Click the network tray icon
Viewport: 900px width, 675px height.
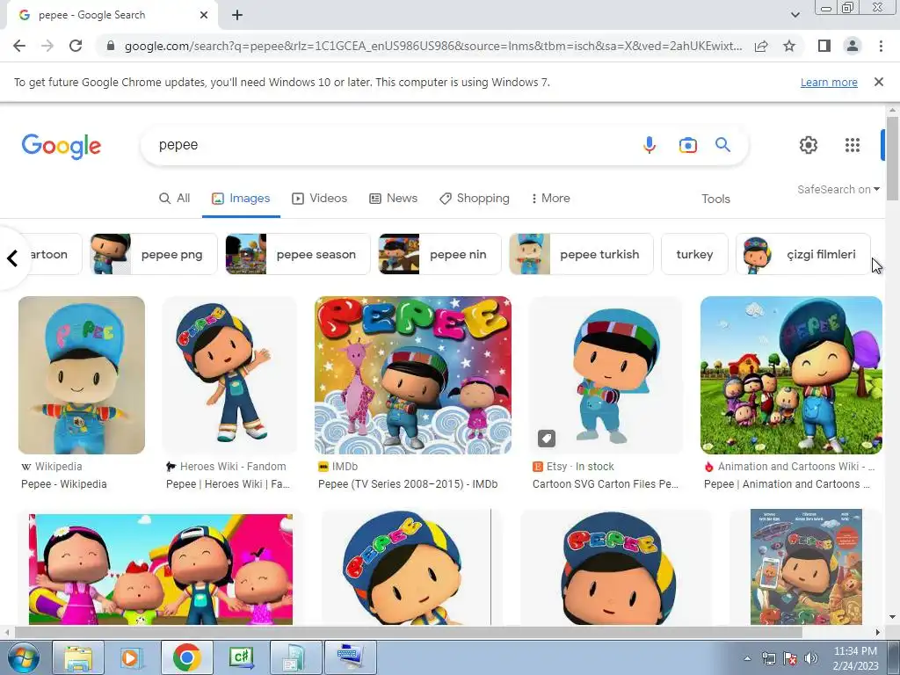[x=768, y=658]
